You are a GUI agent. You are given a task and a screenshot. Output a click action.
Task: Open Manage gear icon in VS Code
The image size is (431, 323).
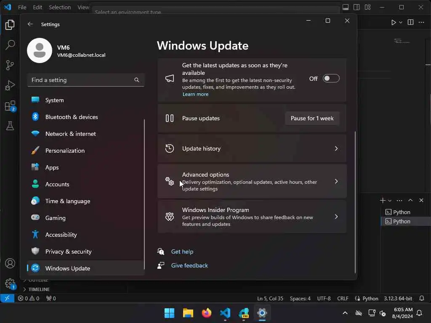[10, 284]
